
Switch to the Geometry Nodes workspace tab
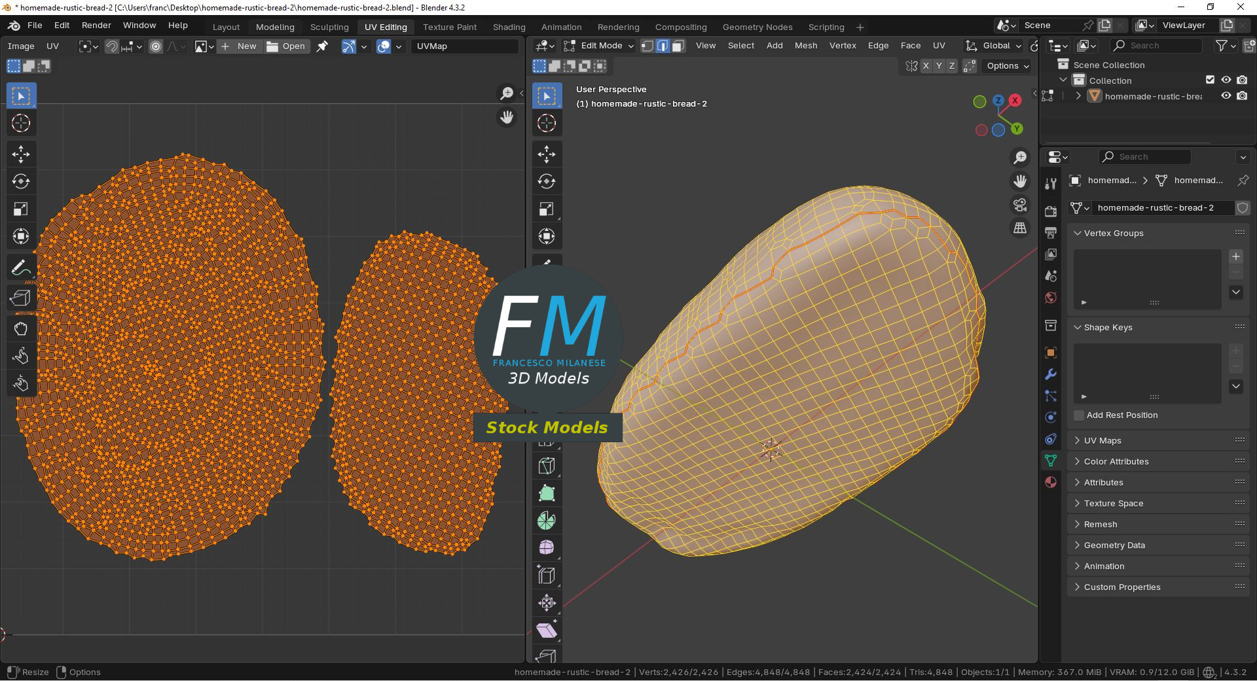[x=757, y=27]
